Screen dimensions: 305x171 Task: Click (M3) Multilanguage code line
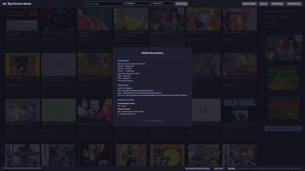pyautogui.click(x=130, y=111)
